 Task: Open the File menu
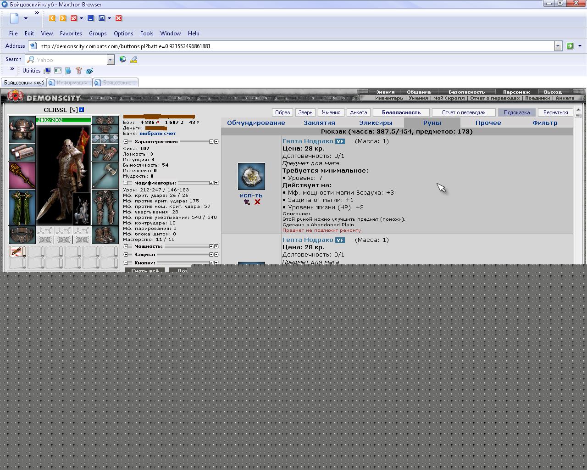click(13, 34)
